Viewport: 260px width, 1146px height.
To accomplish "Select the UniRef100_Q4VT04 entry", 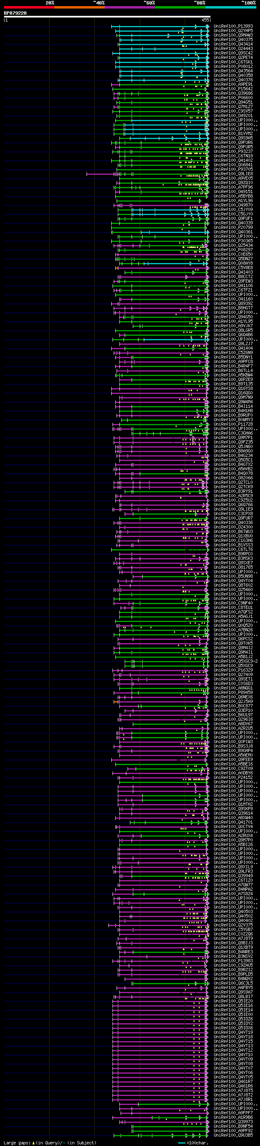I will (233, 581).
